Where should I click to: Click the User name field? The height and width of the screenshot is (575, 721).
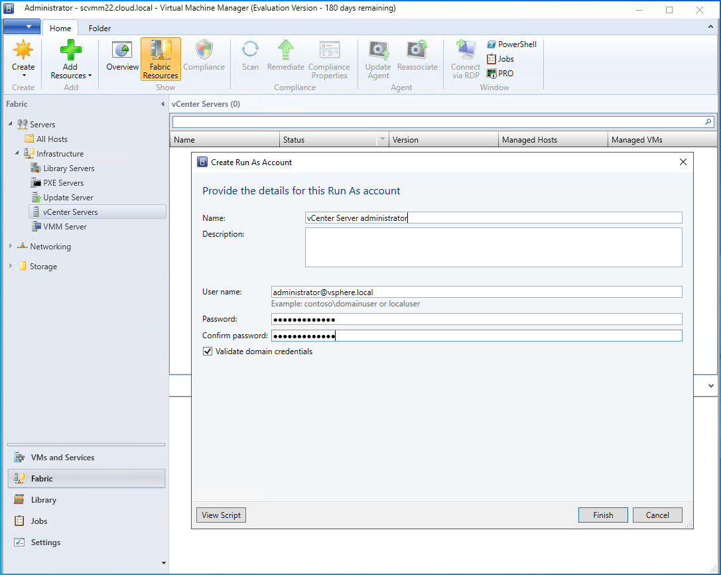click(x=476, y=292)
